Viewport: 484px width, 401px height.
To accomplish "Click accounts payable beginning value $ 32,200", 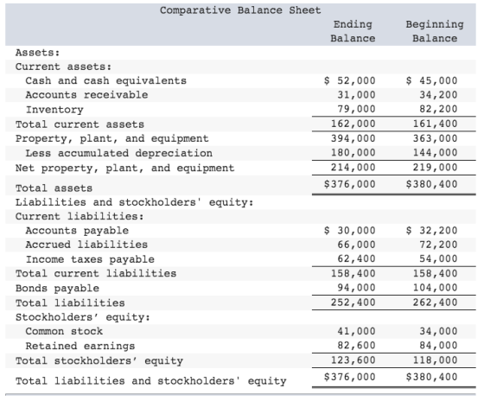I will coord(431,231).
